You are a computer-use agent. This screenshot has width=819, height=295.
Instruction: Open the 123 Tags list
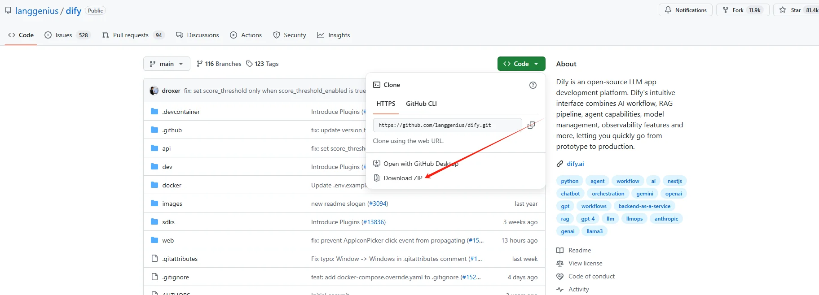tap(262, 64)
